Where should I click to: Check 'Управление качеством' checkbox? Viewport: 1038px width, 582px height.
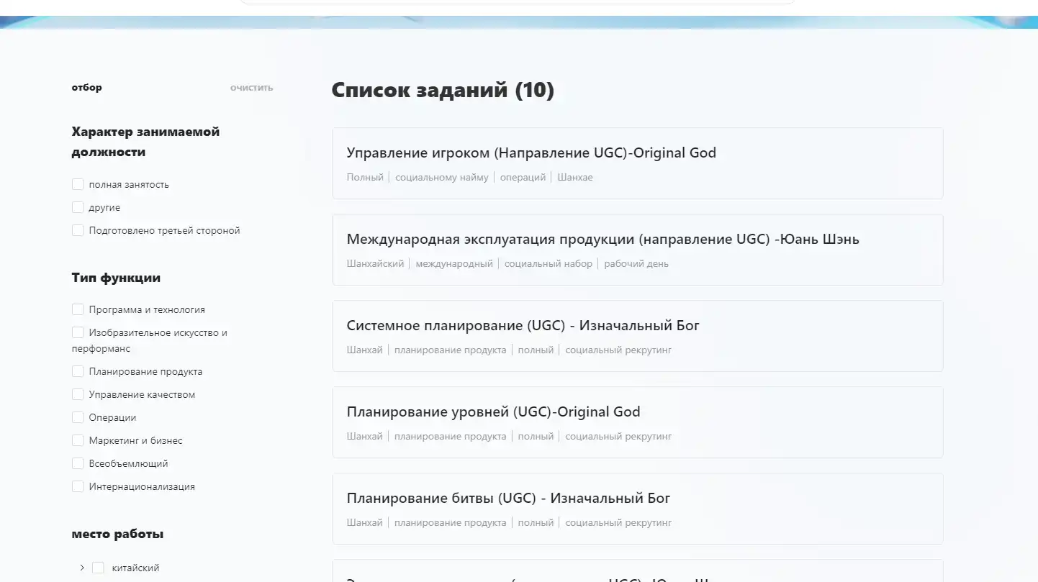point(78,395)
